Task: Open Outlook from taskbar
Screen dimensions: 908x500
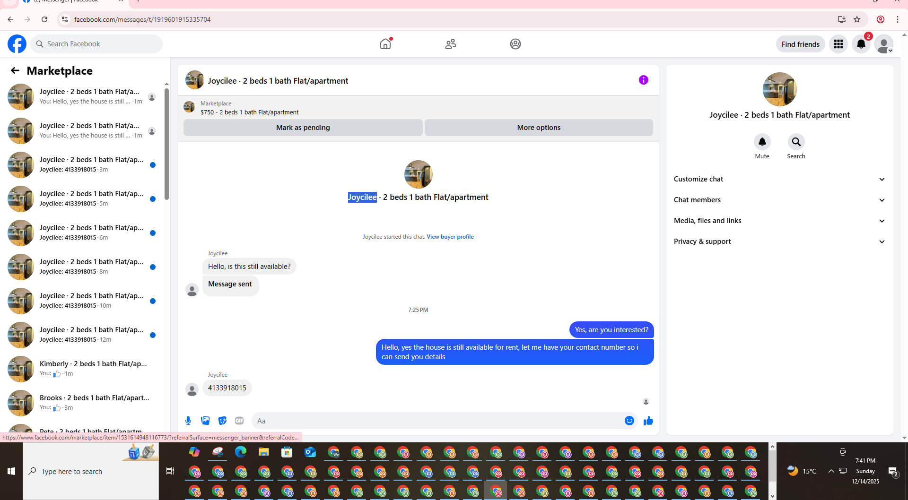Action: point(310,452)
